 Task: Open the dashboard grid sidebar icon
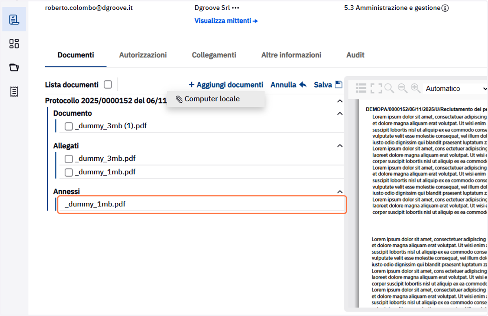(x=14, y=44)
